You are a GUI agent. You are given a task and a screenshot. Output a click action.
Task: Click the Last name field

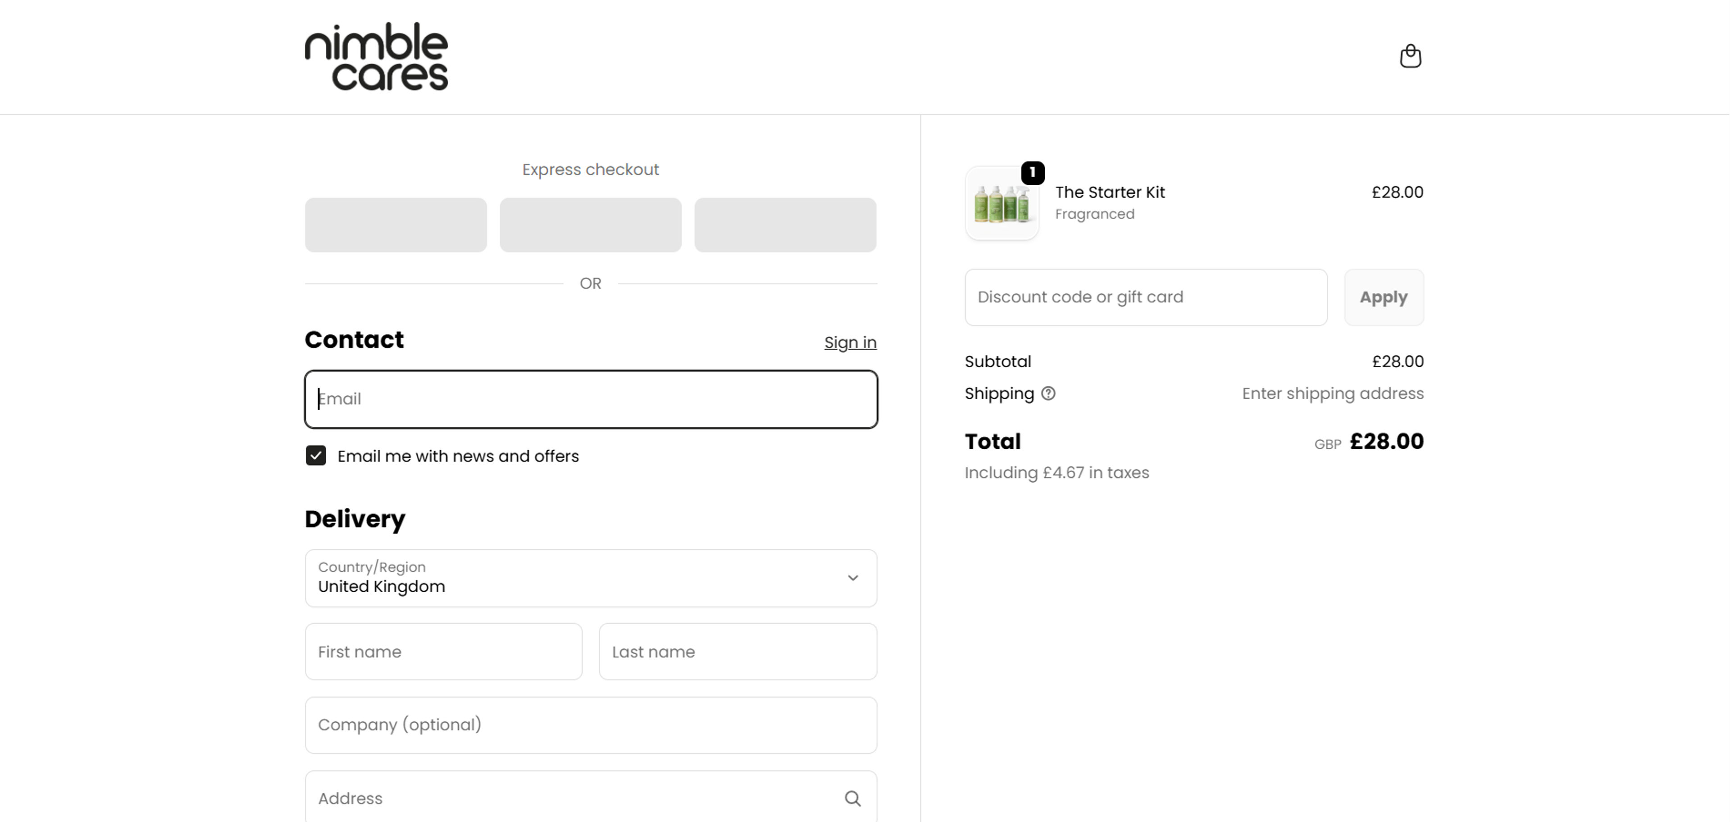[738, 651]
